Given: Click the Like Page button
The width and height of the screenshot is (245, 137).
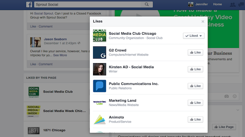Looking at the screenshot, I should (x=224, y=127).
